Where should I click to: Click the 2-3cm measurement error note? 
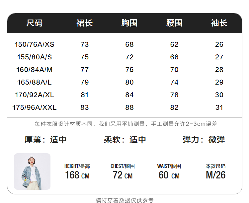click(126, 124)
